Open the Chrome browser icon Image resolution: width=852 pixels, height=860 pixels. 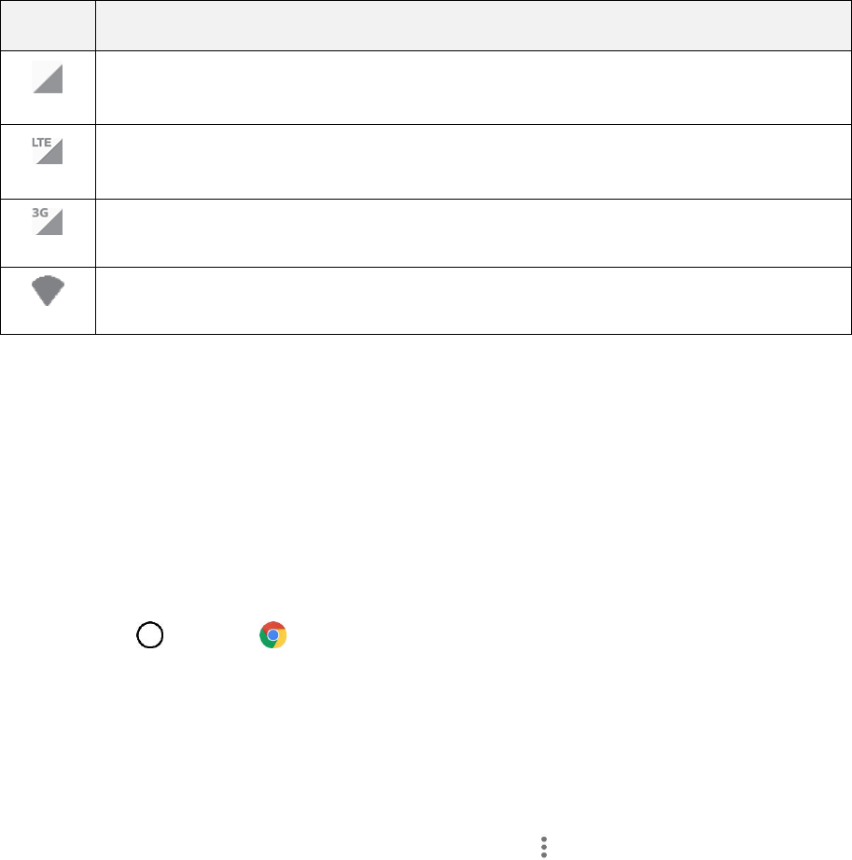[x=272, y=635]
